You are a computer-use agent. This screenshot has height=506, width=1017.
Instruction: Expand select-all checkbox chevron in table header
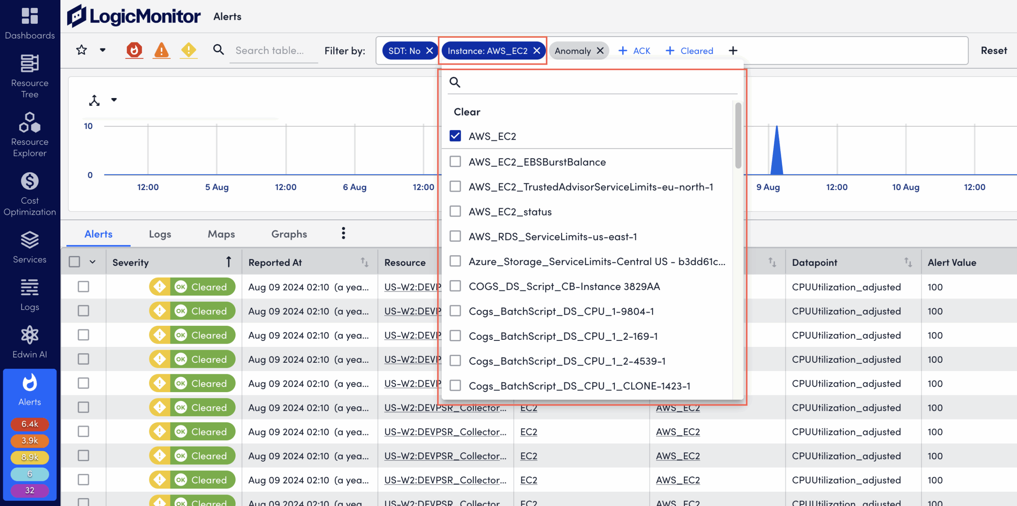[93, 262]
